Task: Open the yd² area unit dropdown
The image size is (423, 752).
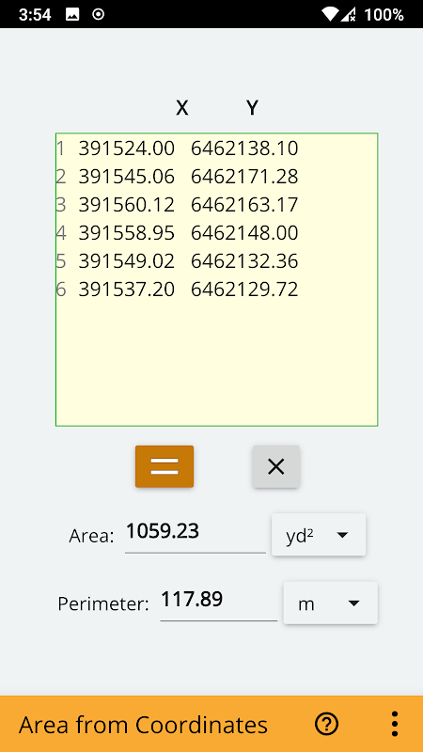Action: point(319,535)
